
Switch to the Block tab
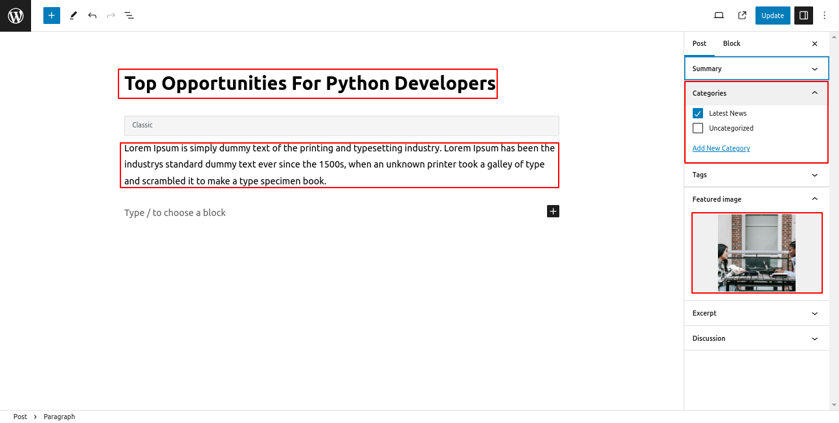click(x=732, y=43)
